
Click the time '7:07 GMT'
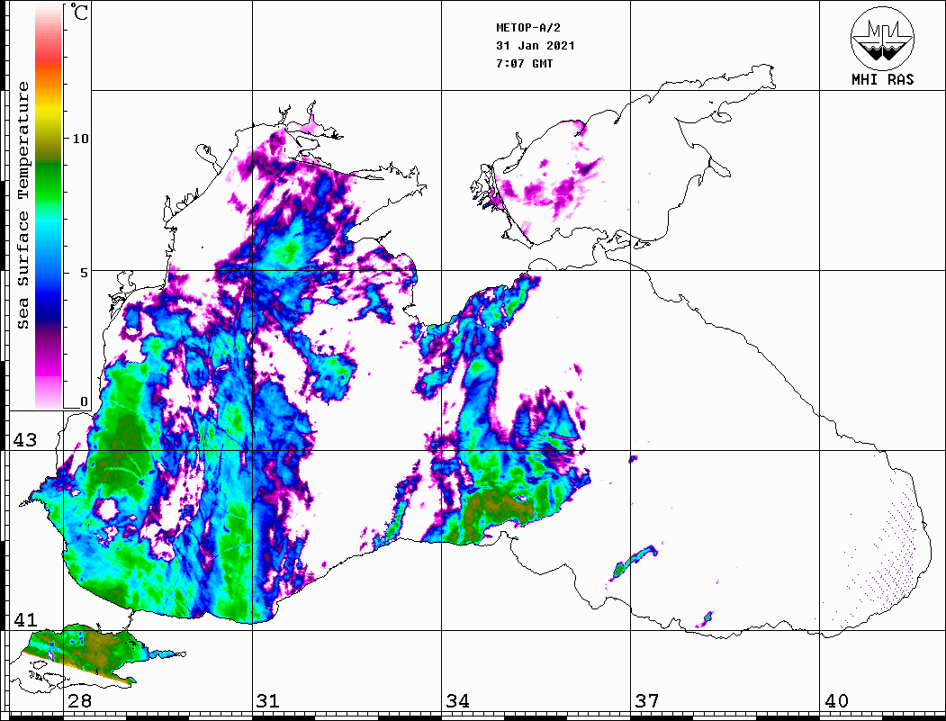tap(524, 64)
